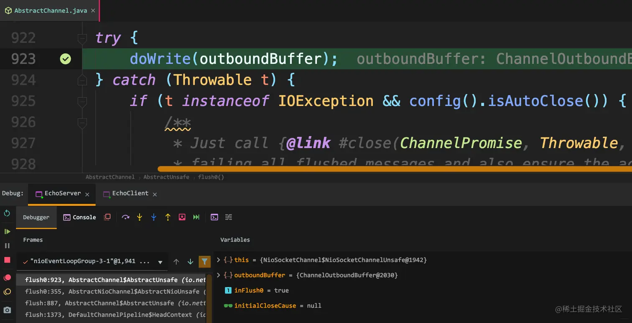Open the View Breakpoints dialog
Screen dimensions: 632x323
pos(7,278)
